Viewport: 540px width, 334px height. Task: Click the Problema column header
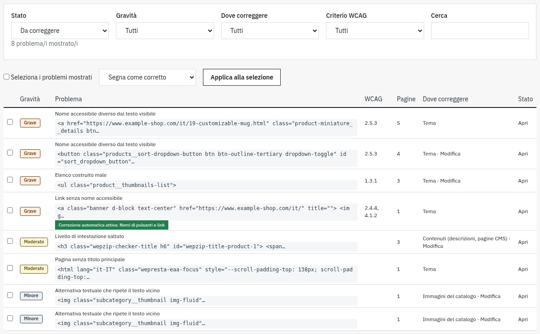(68, 99)
